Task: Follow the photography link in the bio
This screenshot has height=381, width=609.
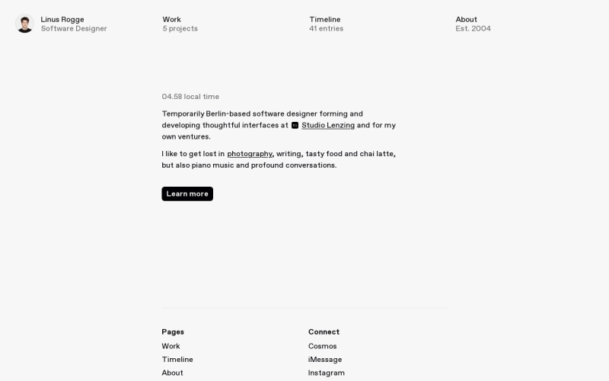Action: coord(250,154)
